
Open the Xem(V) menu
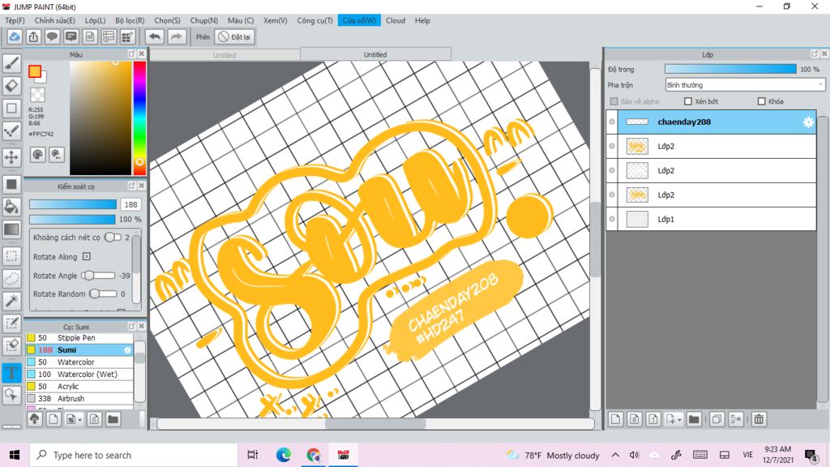click(x=276, y=20)
